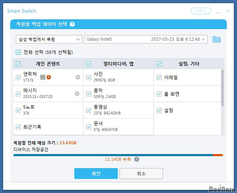Screen dimensions: 237x193
Task: Click the 확인 button
Action: point(96,174)
